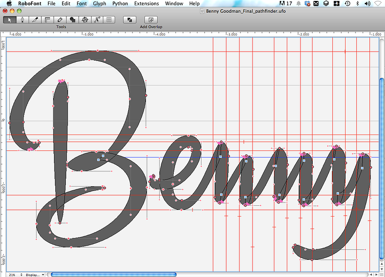The width and height of the screenshot is (385, 277).
Task: Toggle the system volume icon in menu bar
Action: (368, 3)
